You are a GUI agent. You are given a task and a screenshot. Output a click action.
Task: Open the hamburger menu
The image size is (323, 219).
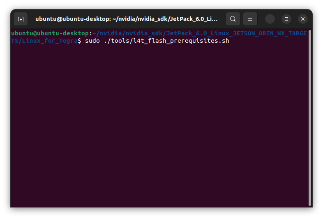(250, 19)
